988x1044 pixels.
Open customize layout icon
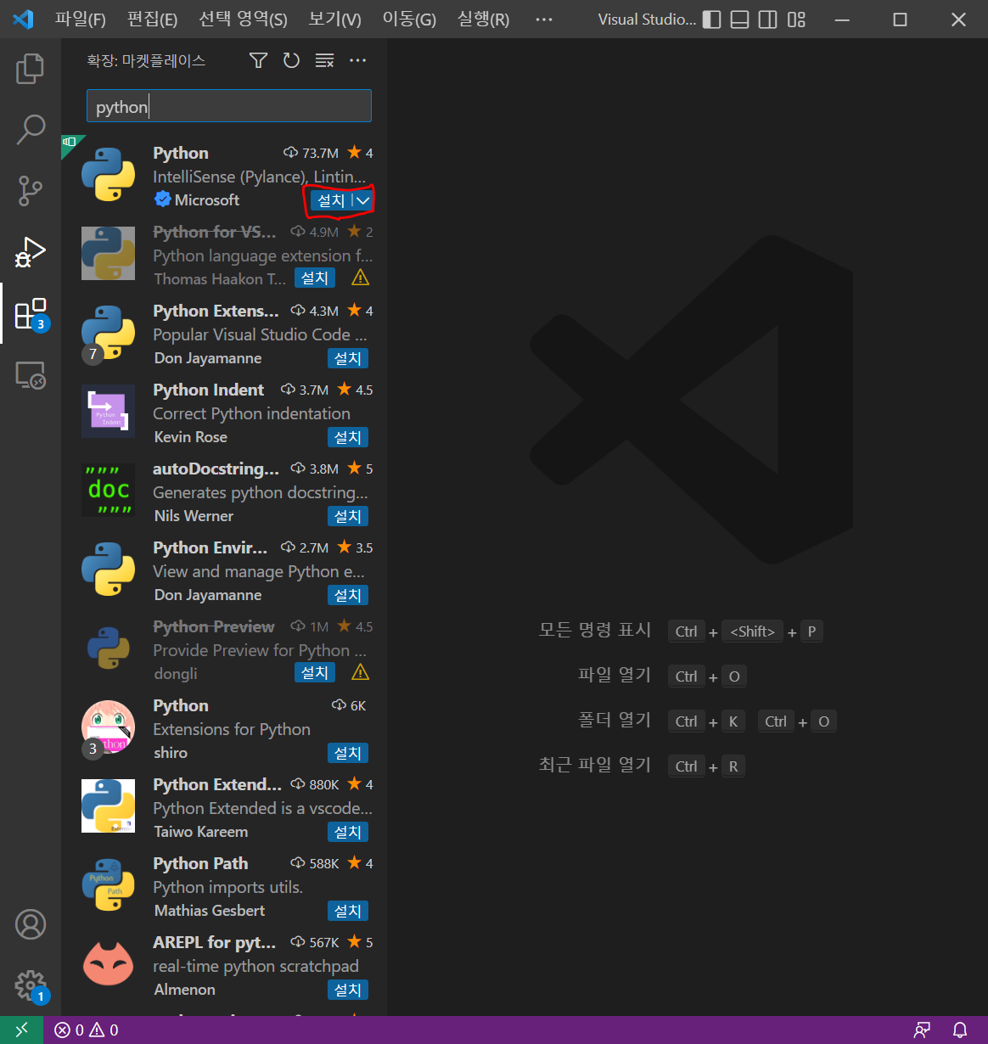(x=796, y=20)
